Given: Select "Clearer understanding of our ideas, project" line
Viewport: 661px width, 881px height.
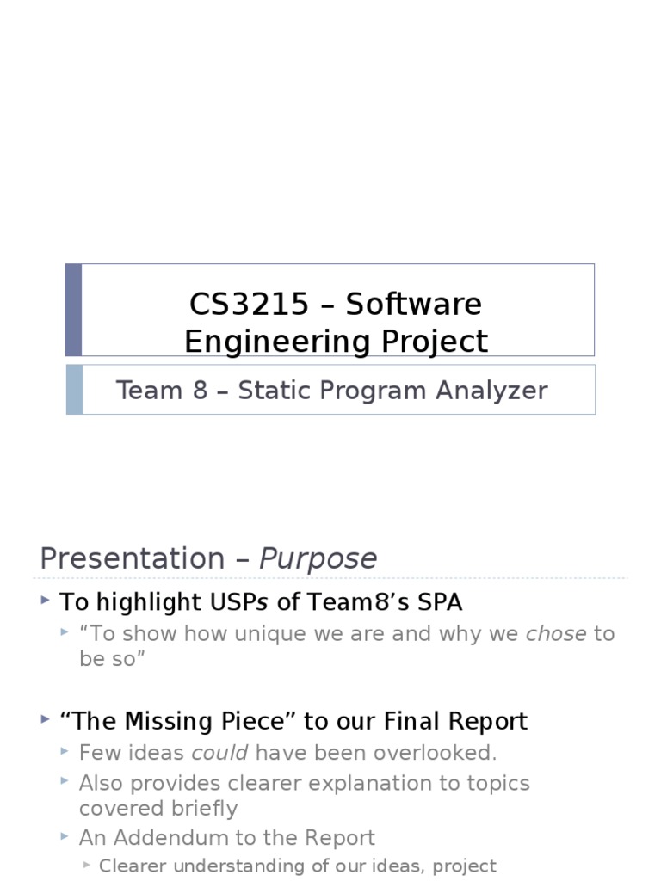Looking at the screenshot, I should 298,866.
